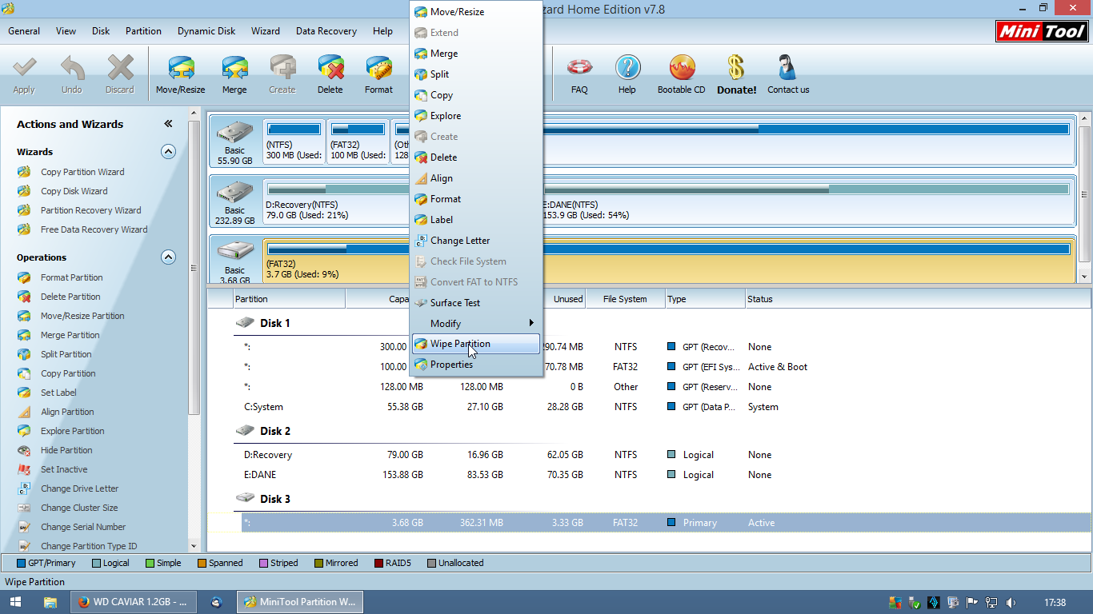Open Help from the question-mark toolbar icon
Screen dimensions: 1093x614
[627, 74]
